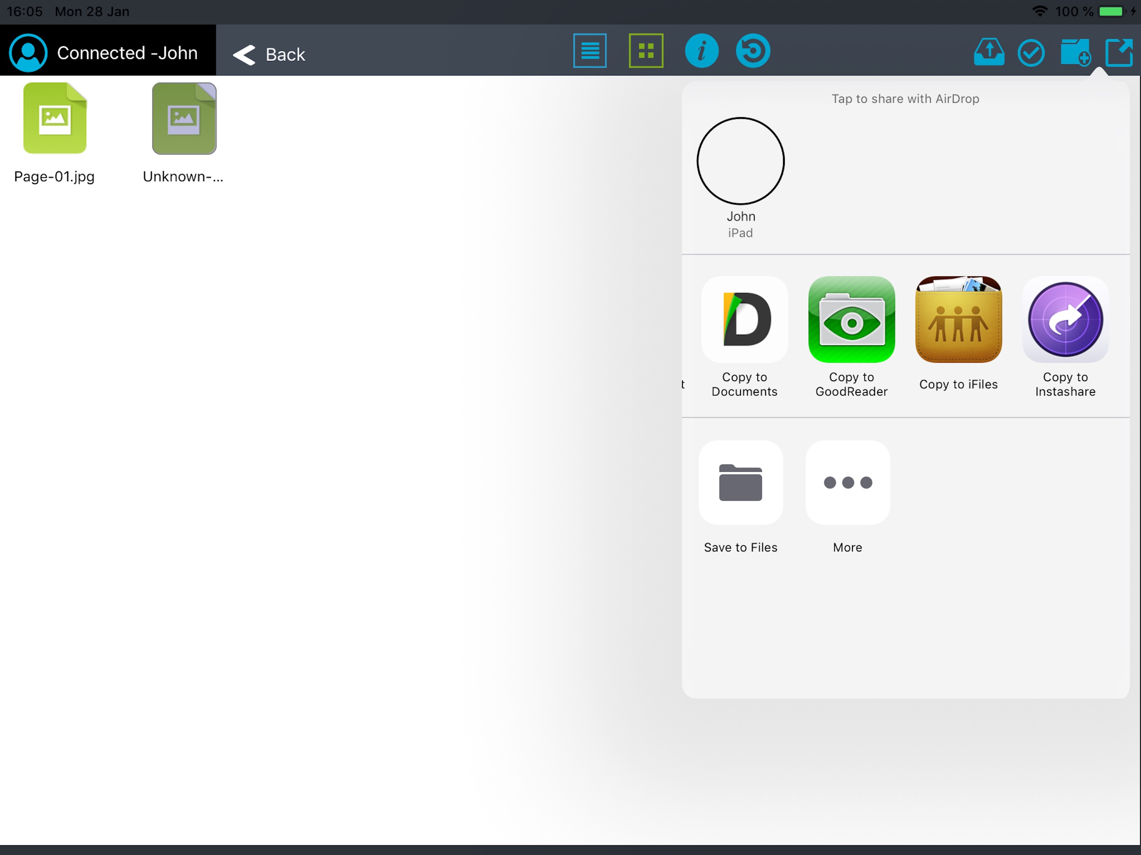Choose Copy to GoodReader
Screen dimensions: 1141x855
pyautogui.click(x=851, y=320)
